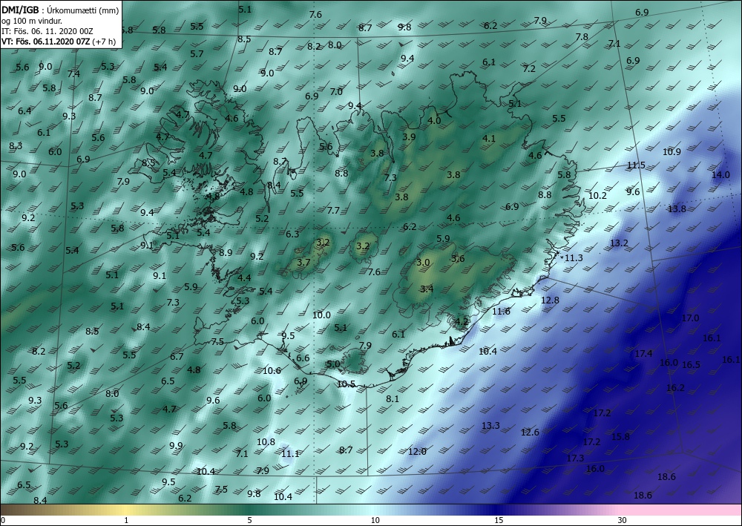Viewport: 742px width, 526px height.
Task: Click the 3.7 value on the map
Action: (x=303, y=262)
